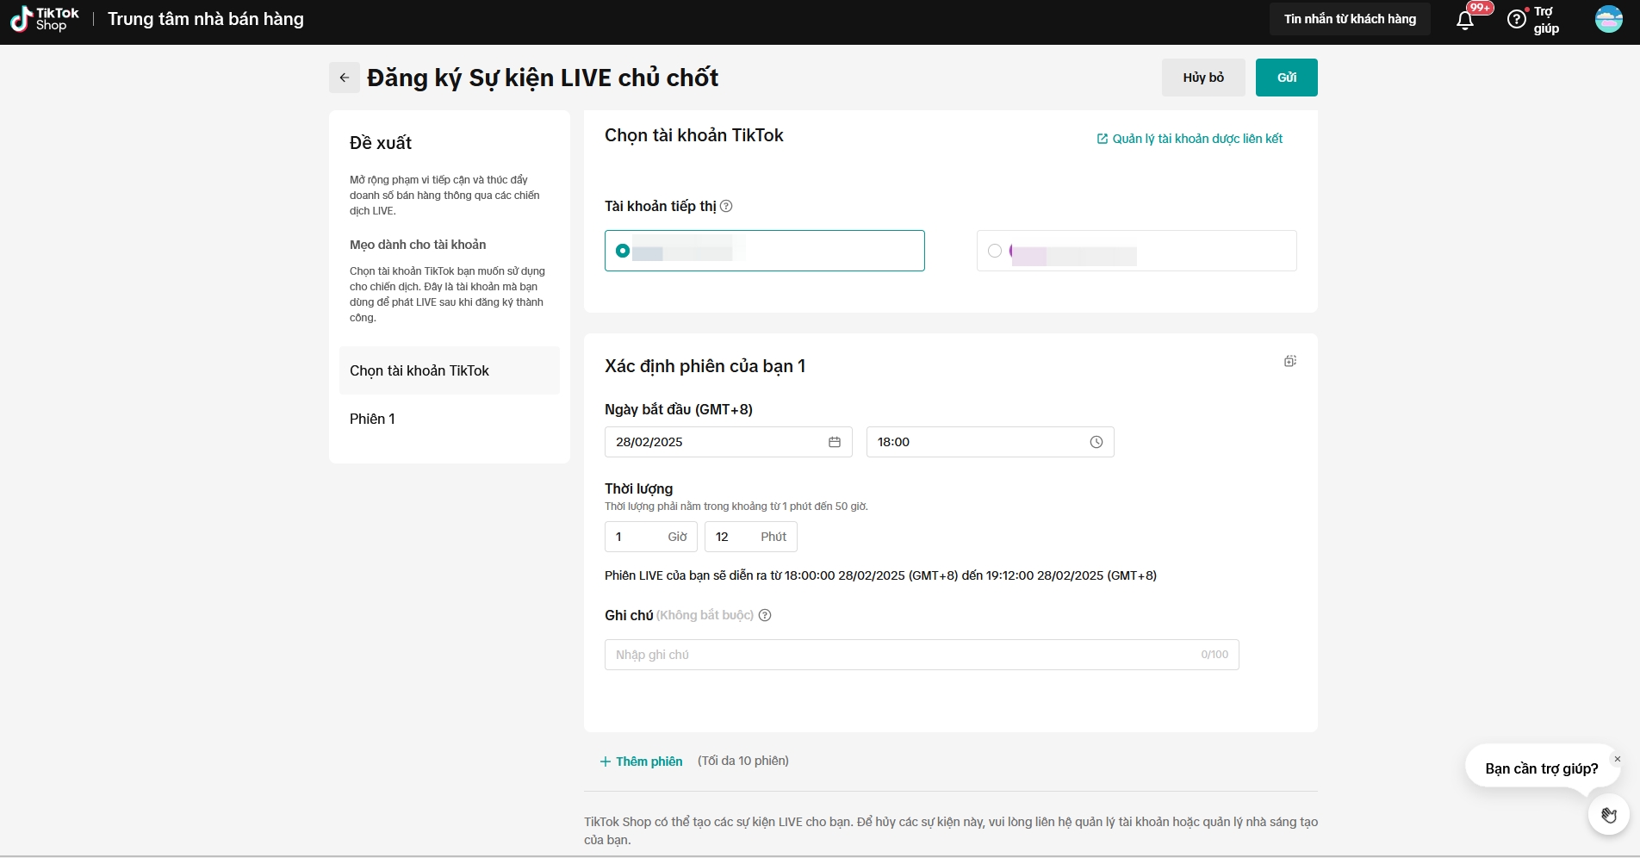Click the Trợ giúp label
The width and height of the screenshot is (1640, 858).
pyautogui.click(x=1547, y=20)
